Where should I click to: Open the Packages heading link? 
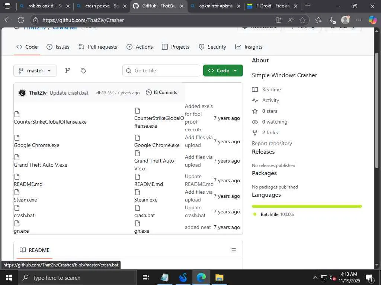click(x=264, y=173)
